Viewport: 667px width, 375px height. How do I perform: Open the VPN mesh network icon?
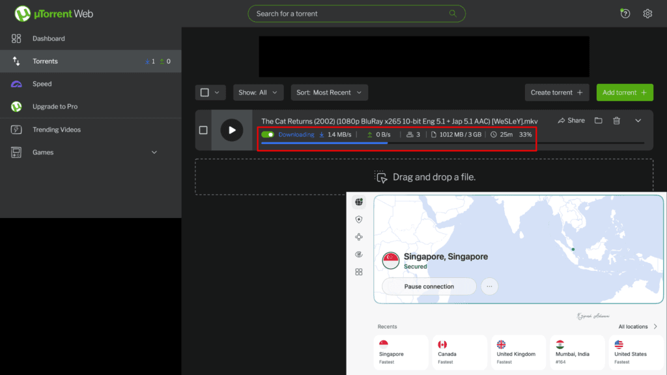tap(359, 237)
